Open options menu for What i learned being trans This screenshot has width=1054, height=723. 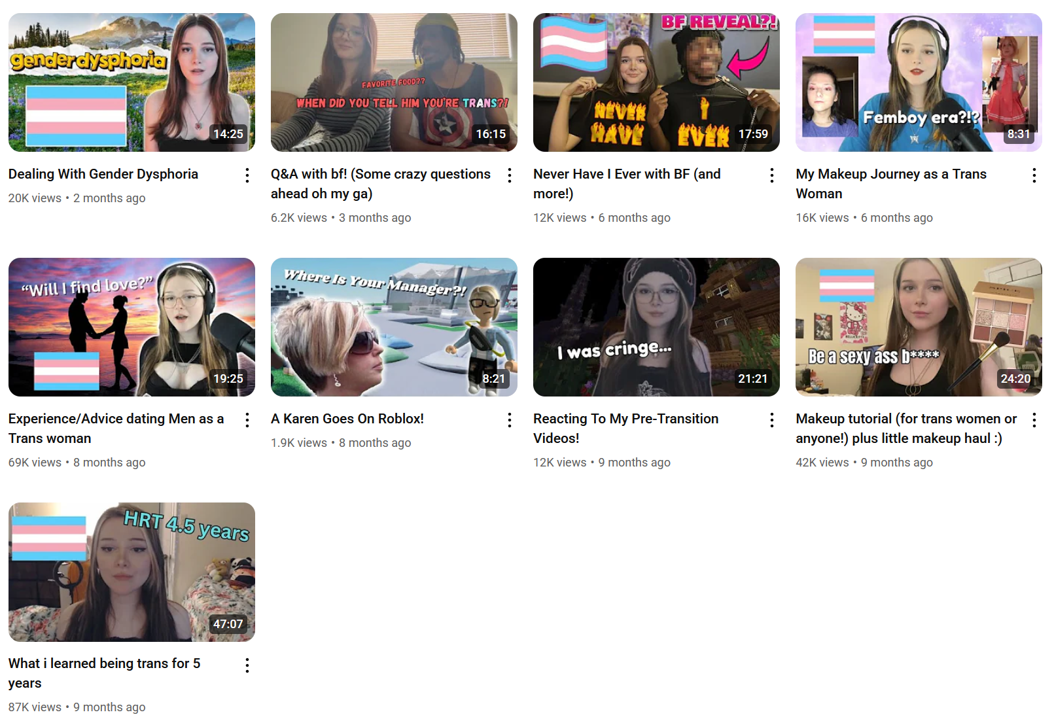tap(247, 665)
